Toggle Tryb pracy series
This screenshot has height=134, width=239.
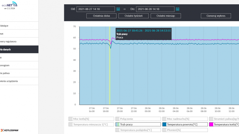138,124
